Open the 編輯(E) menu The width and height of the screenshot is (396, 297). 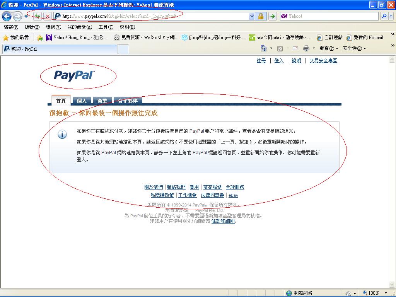click(32, 27)
